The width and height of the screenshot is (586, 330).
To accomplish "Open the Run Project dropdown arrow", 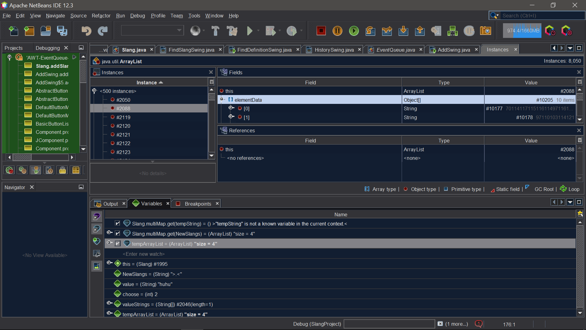I will tap(258, 31).
